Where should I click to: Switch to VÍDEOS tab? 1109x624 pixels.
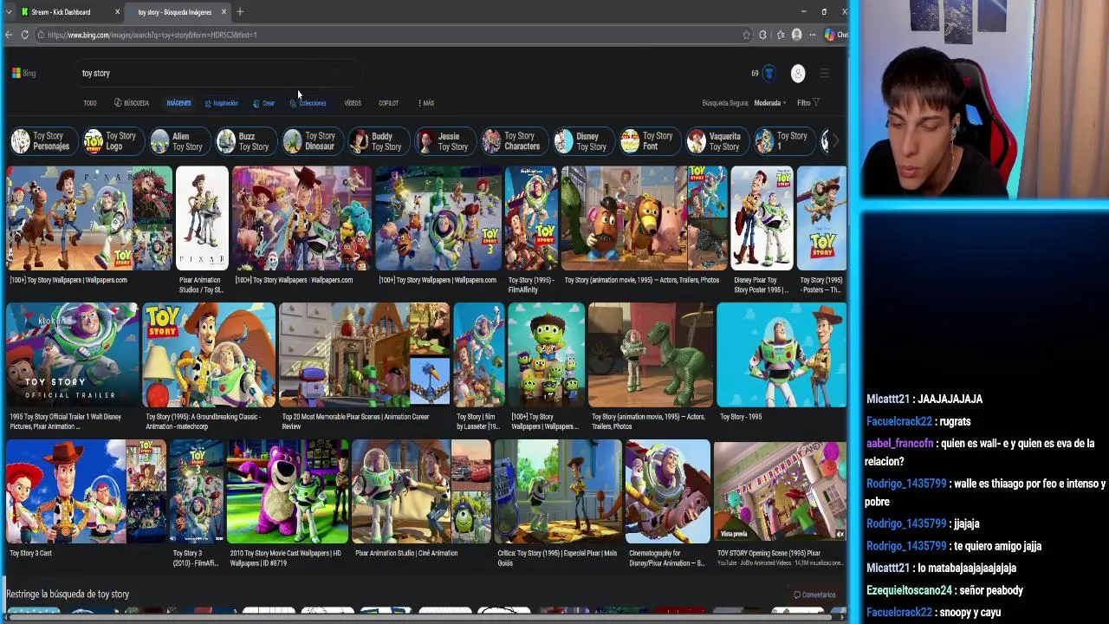[x=353, y=103]
